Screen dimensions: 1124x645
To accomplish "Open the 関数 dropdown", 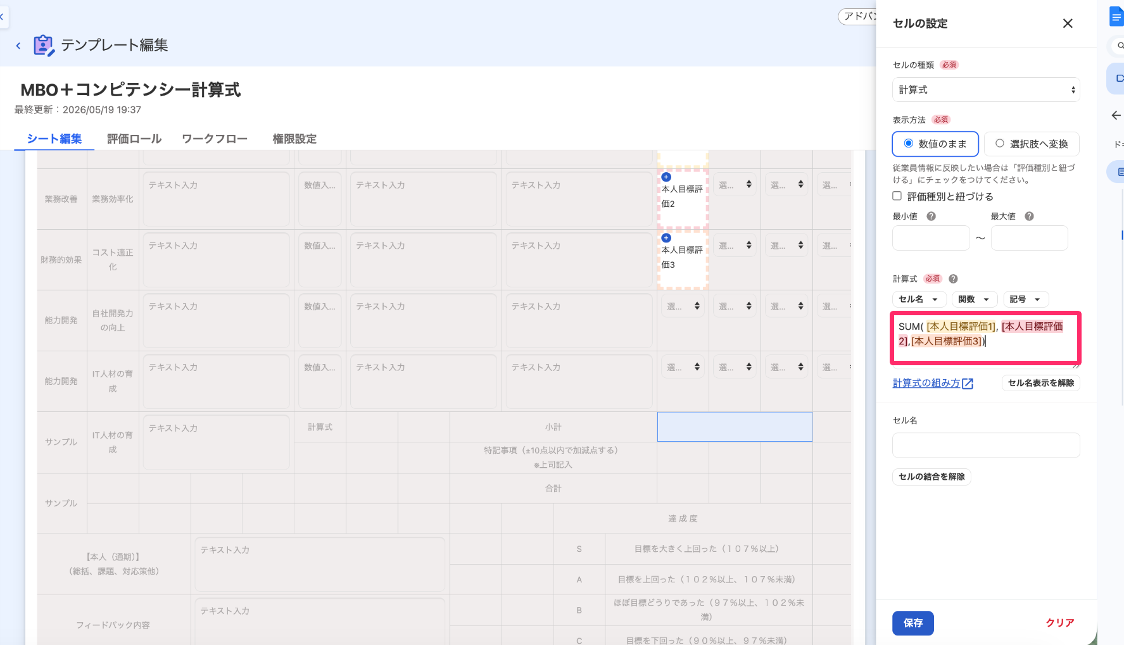I will click(x=975, y=299).
